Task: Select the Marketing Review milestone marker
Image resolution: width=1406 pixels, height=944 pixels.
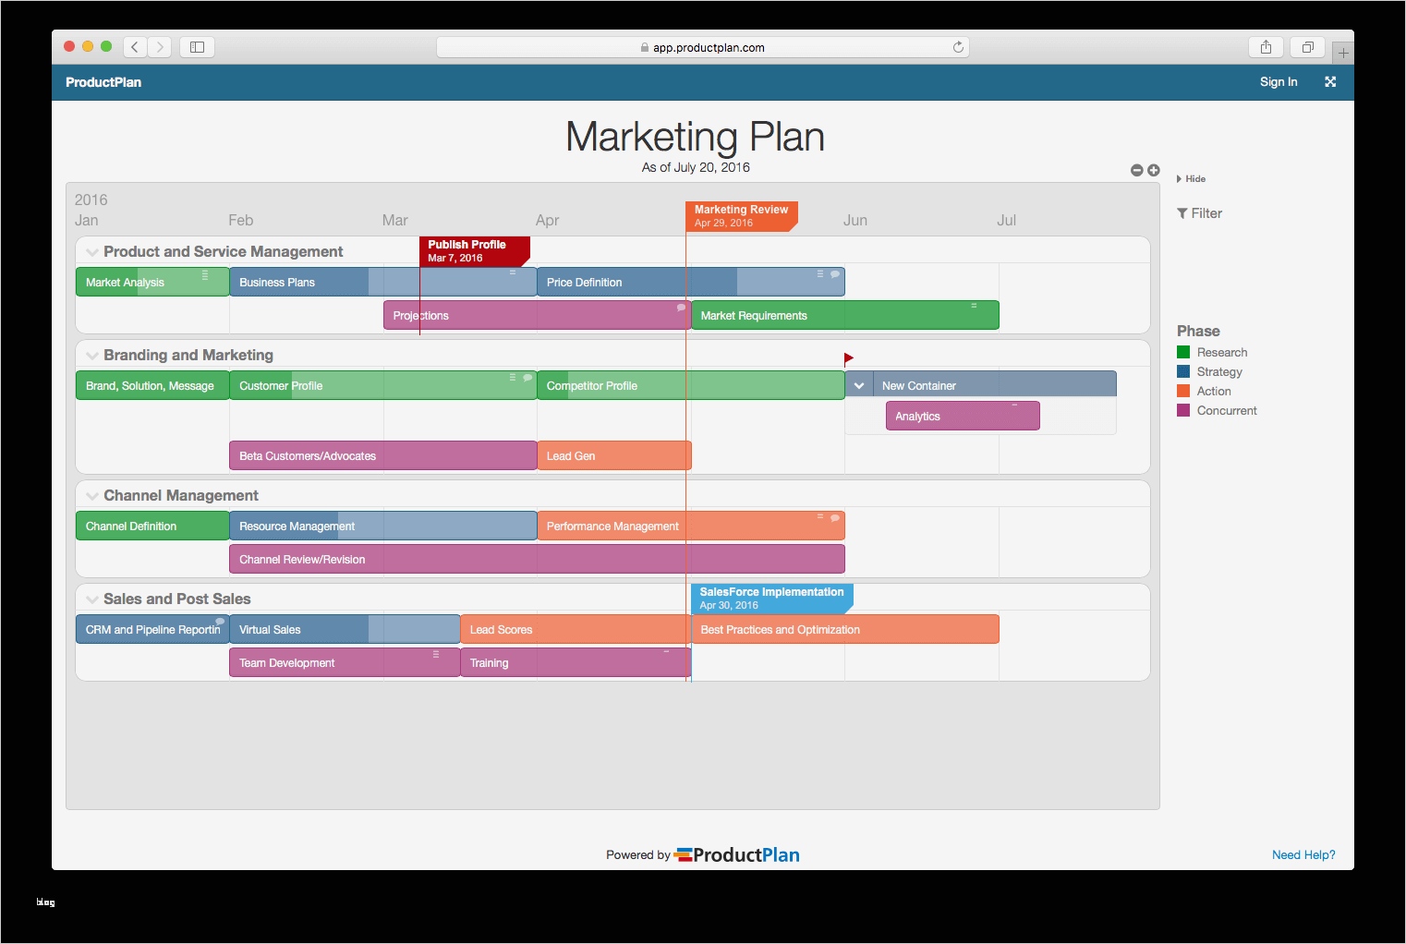Action: click(x=742, y=216)
